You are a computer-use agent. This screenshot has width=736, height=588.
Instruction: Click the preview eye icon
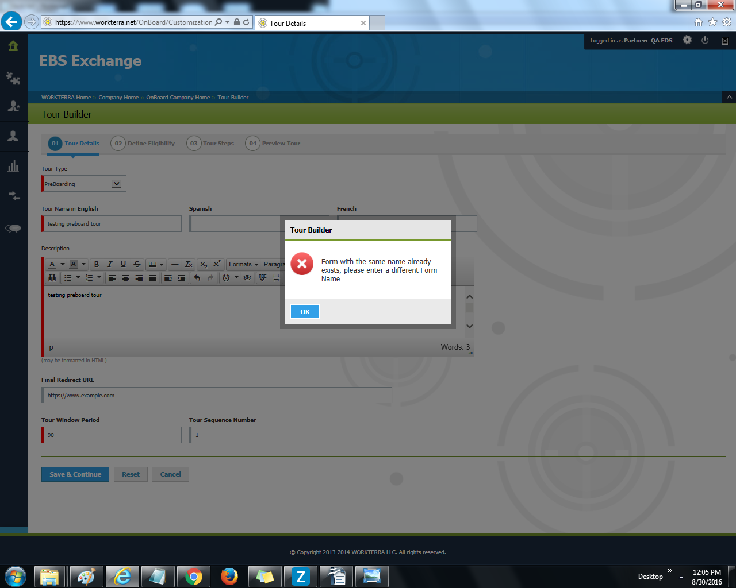tap(247, 278)
